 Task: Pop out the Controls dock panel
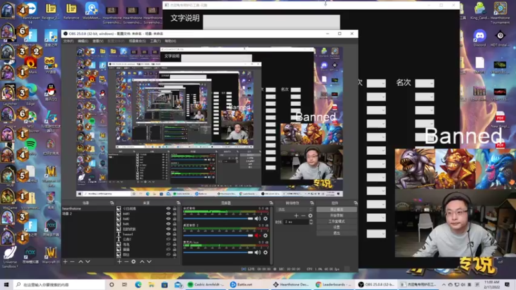point(355,203)
